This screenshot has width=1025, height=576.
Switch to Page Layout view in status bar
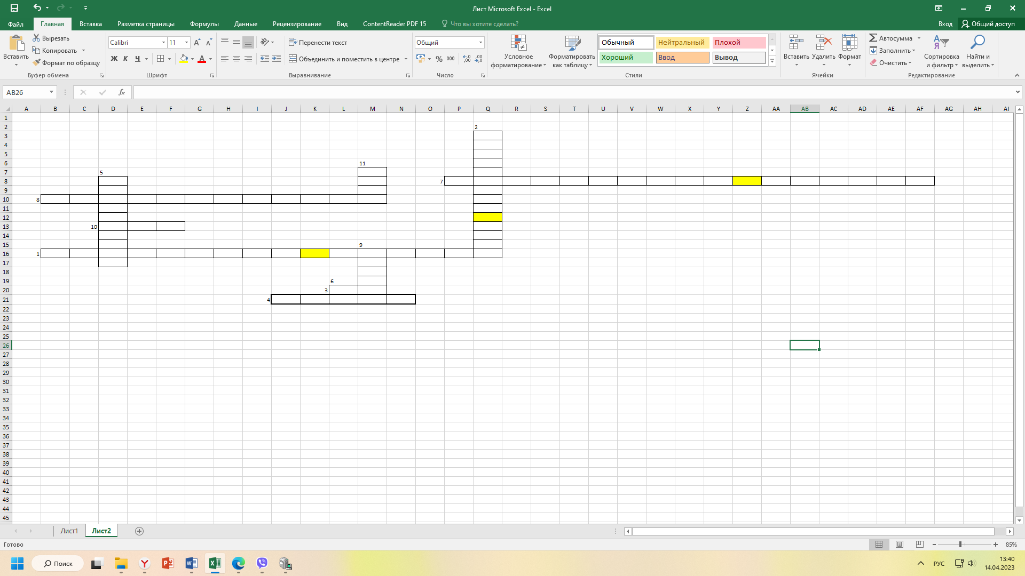coord(899,545)
